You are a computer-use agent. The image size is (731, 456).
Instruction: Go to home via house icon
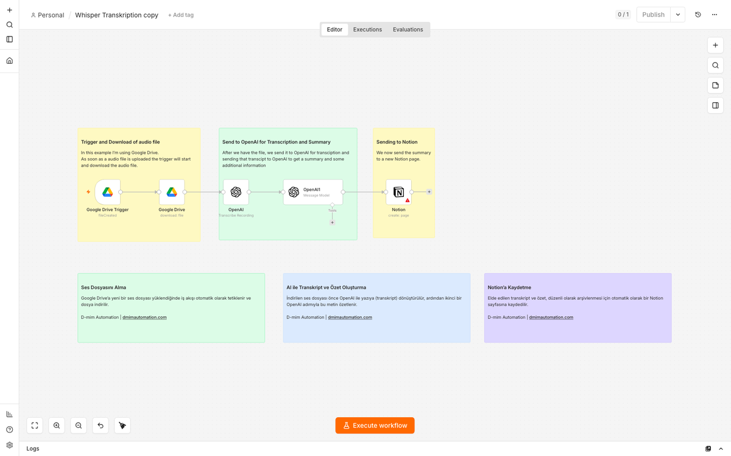pyautogui.click(x=9, y=61)
